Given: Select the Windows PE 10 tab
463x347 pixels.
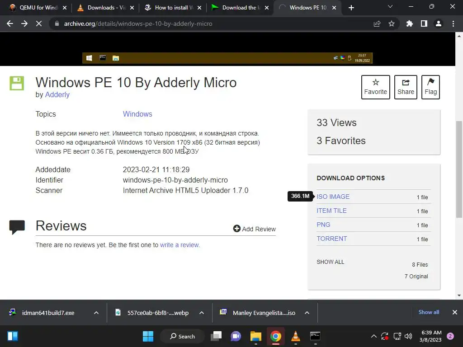Looking at the screenshot, I should pyautogui.click(x=307, y=8).
